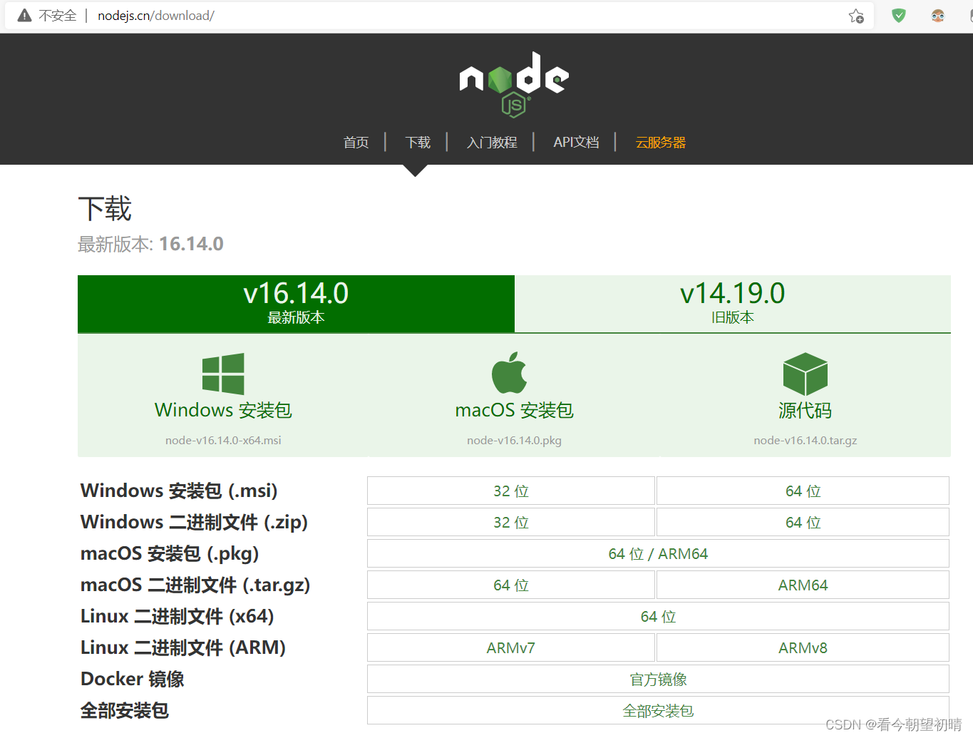Viewport: 973px width, 738px height.
Task: Open the avatar face extension icon
Action: pyautogui.click(x=938, y=16)
